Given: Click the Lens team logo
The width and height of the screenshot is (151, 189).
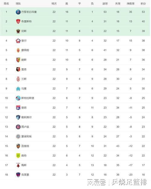Looking at the screenshot, I should click(18, 60).
